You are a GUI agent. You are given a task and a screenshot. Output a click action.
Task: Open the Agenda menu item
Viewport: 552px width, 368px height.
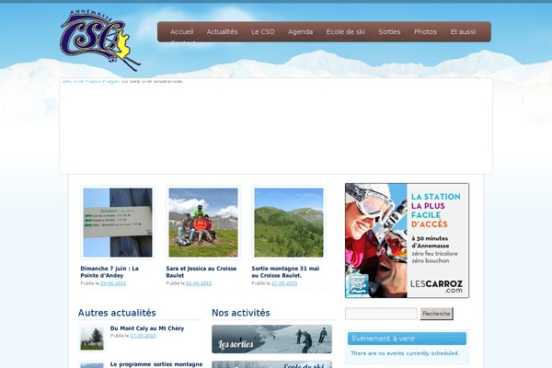pyautogui.click(x=300, y=31)
